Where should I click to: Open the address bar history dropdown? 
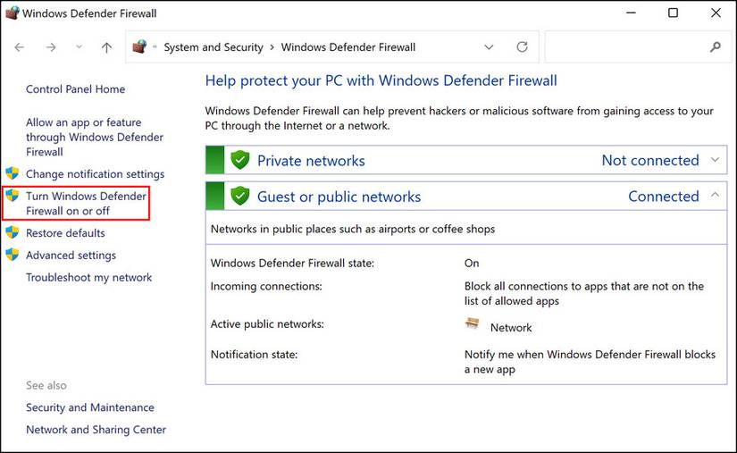tap(489, 47)
